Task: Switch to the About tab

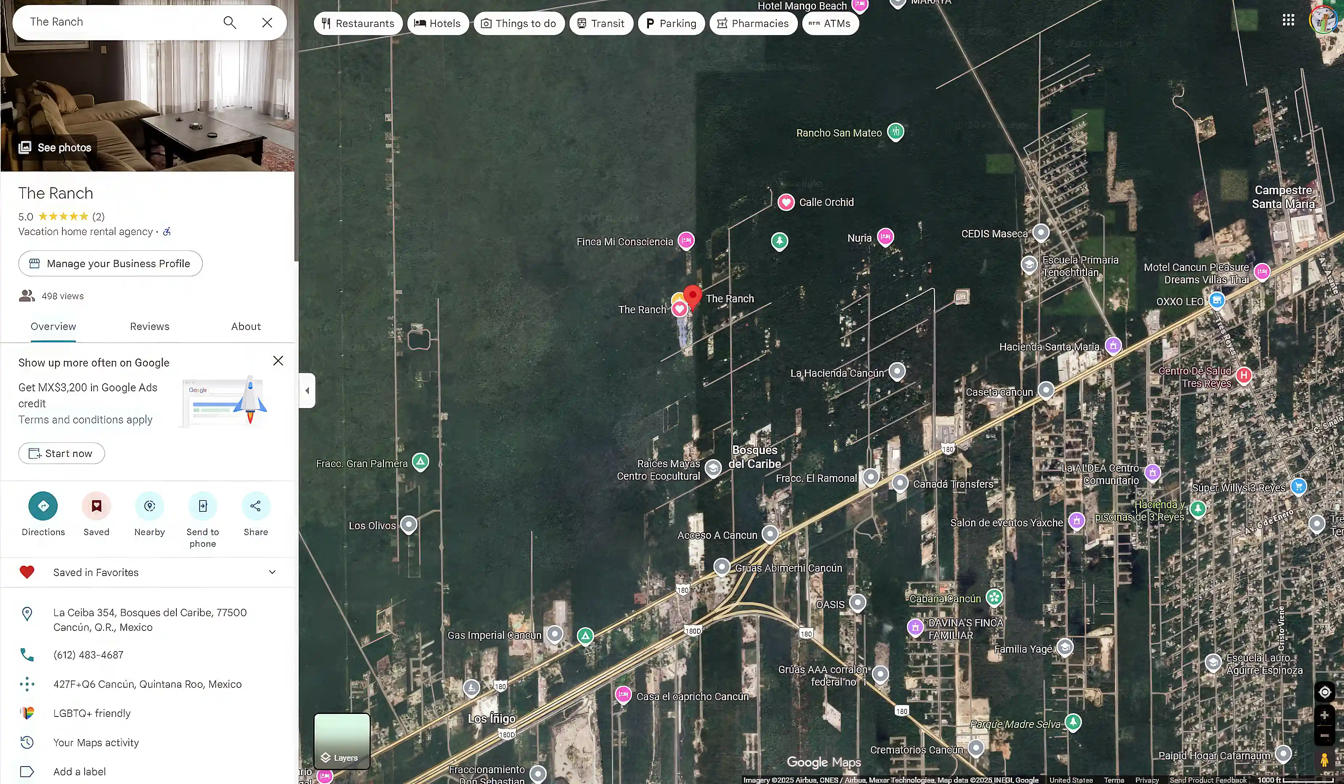Action: (246, 326)
